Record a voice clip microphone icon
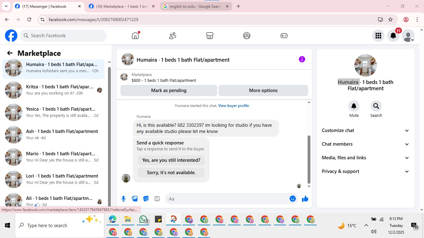Screen dimensions: 424x238 (x=124, y=199)
